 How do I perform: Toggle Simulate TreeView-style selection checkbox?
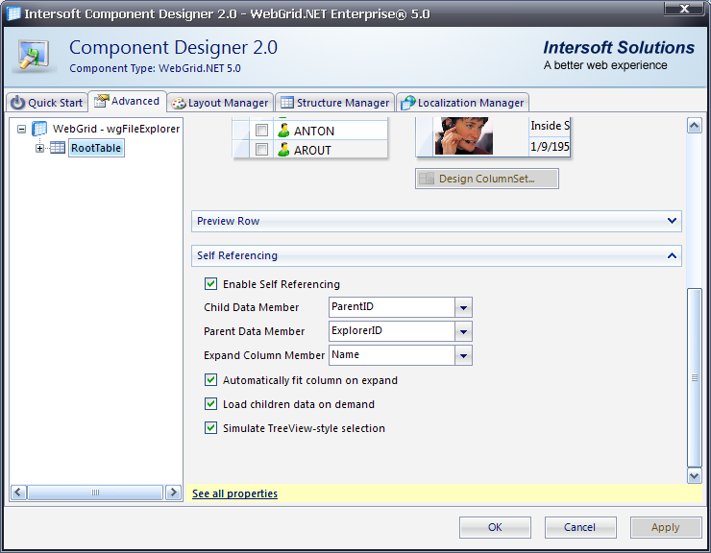pyautogui.click(x=210, y=428)
